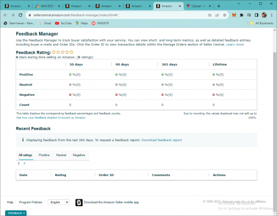Reload the page with the refresh icon
The width and height of the screenshot is (277, 216).
pyautogui.click(x=20, y=15)
